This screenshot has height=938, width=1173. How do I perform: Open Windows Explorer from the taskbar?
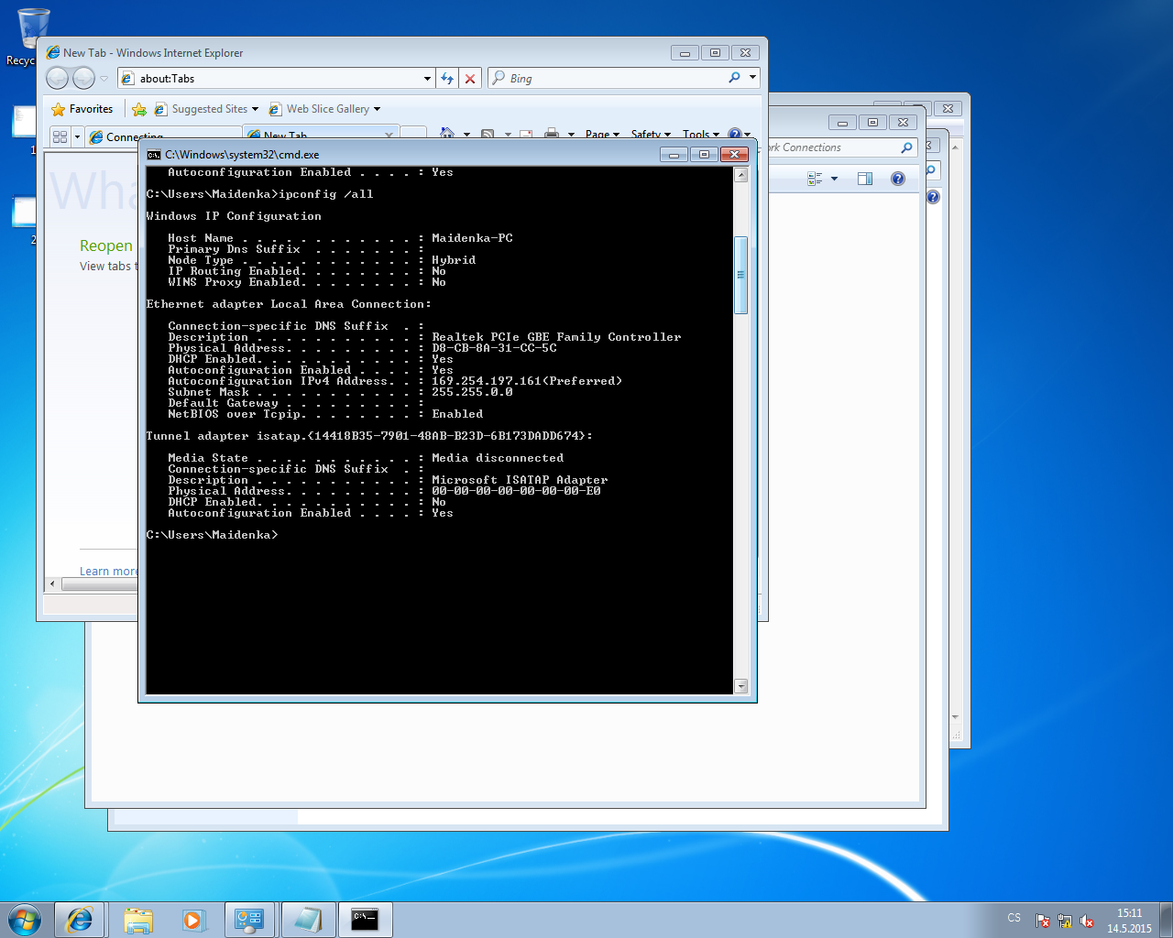point(138,920)
